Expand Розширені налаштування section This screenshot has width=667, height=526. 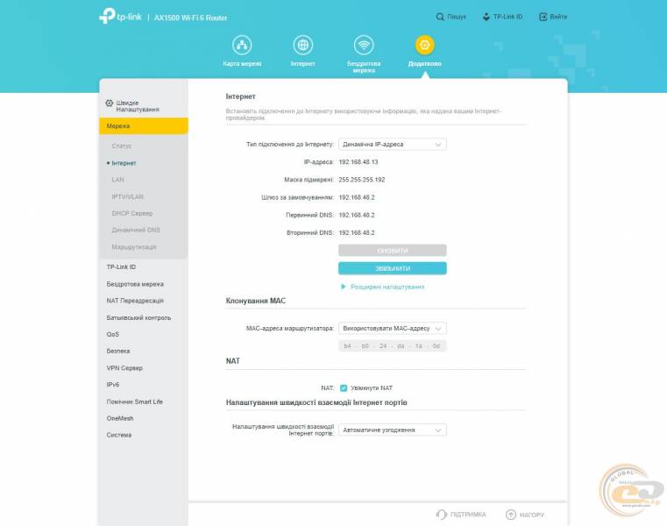click(x=383, y=287)
